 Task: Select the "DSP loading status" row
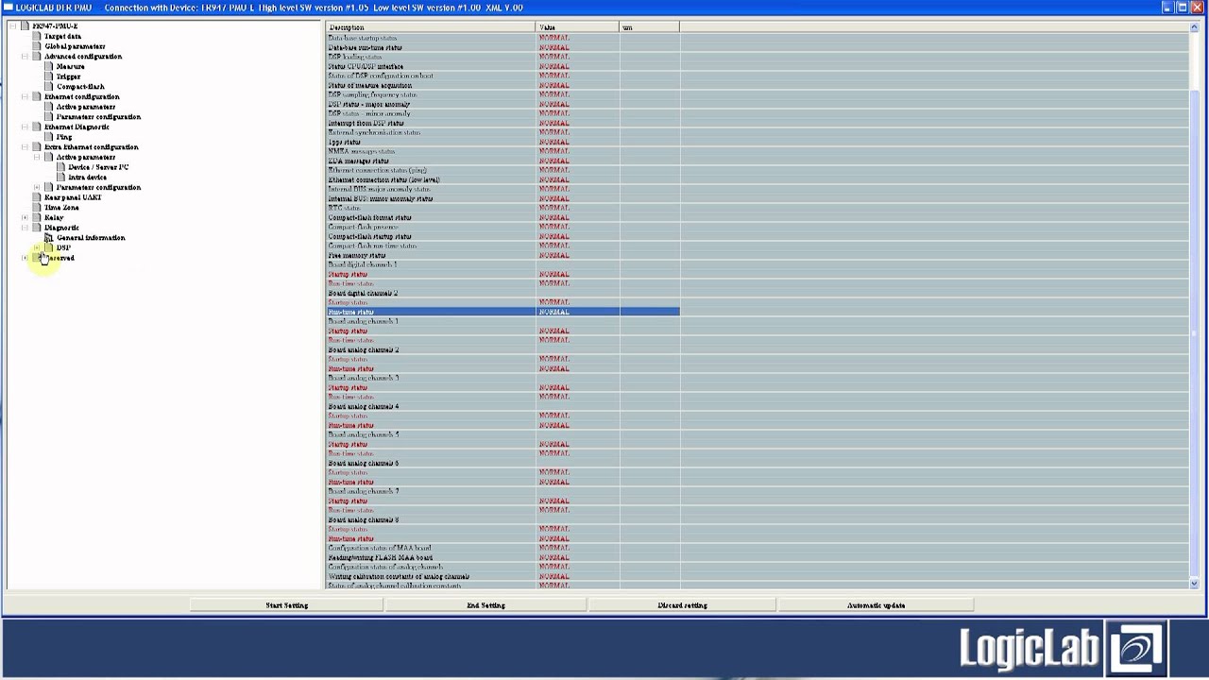click(502, 57)
